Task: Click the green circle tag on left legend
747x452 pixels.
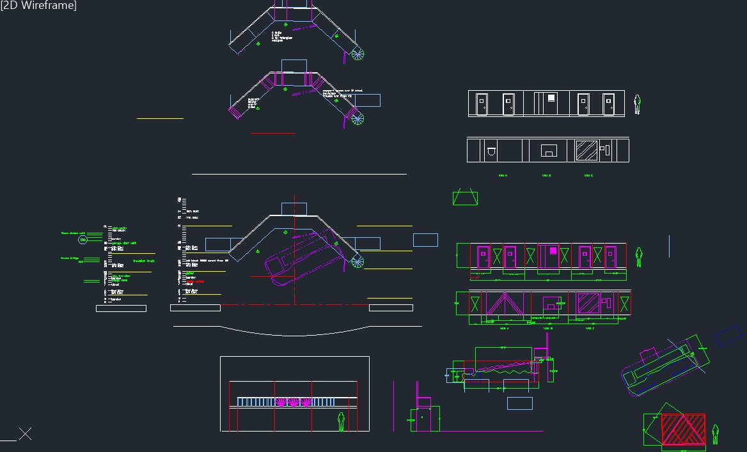Action: (83, 239)
